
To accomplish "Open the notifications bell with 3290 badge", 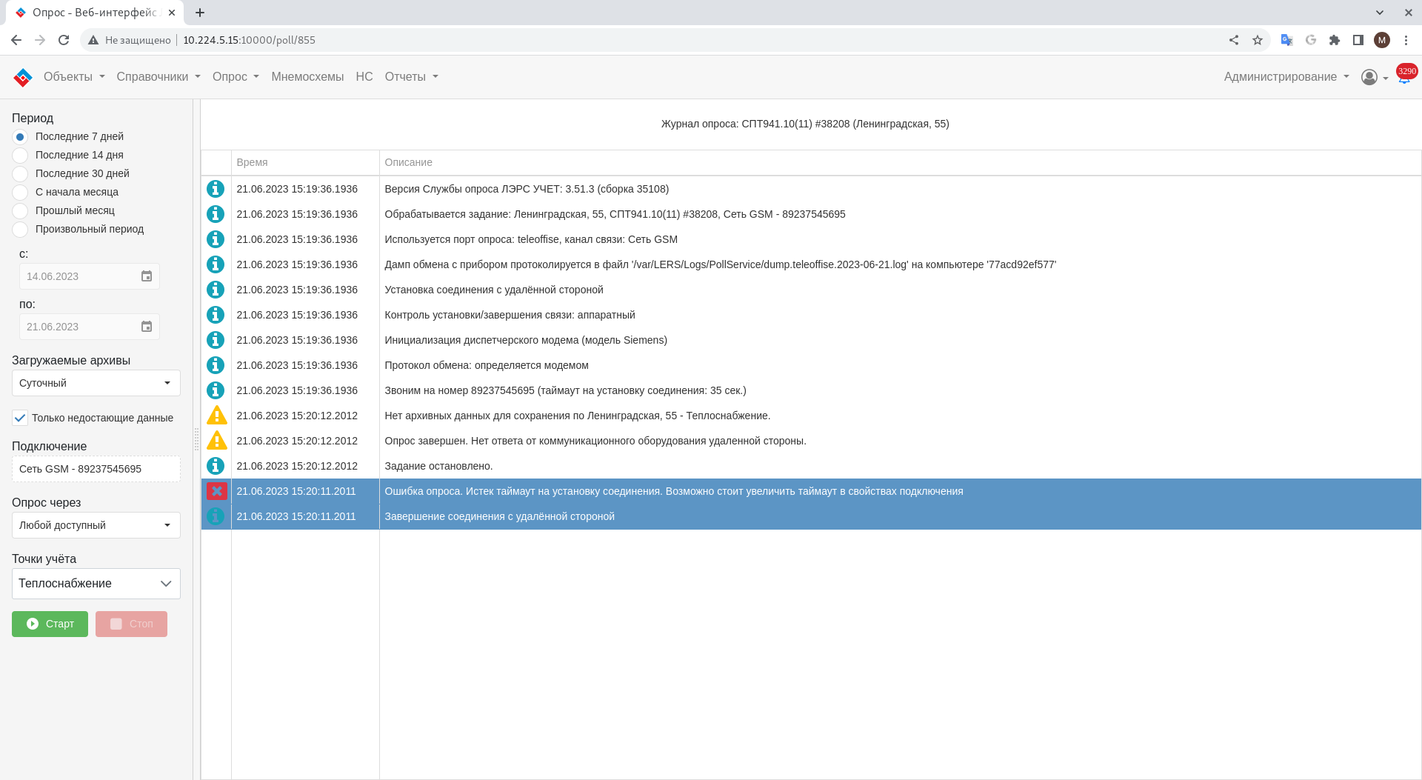I will pyautogui.click(x=1403, y=78).
